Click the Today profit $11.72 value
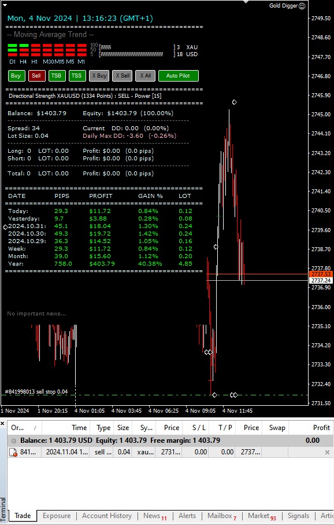 (99, 211)
